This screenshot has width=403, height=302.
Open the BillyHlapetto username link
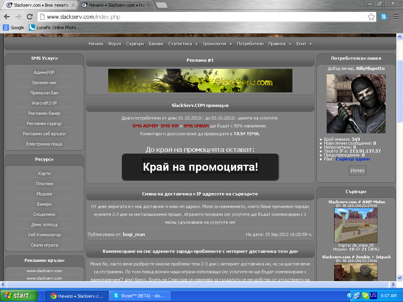point(370,68)
